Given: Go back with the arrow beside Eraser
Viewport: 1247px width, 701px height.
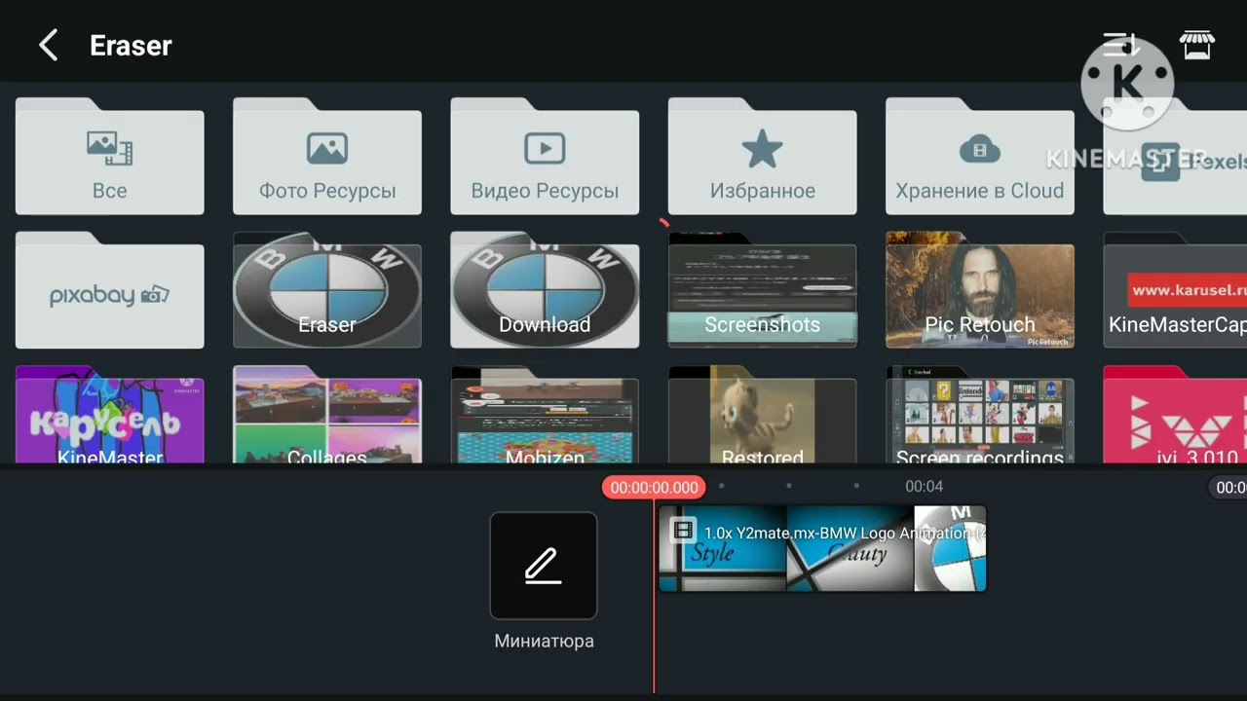Looking at the screenshot, I should pyautogui.click(x=48, y=46).
